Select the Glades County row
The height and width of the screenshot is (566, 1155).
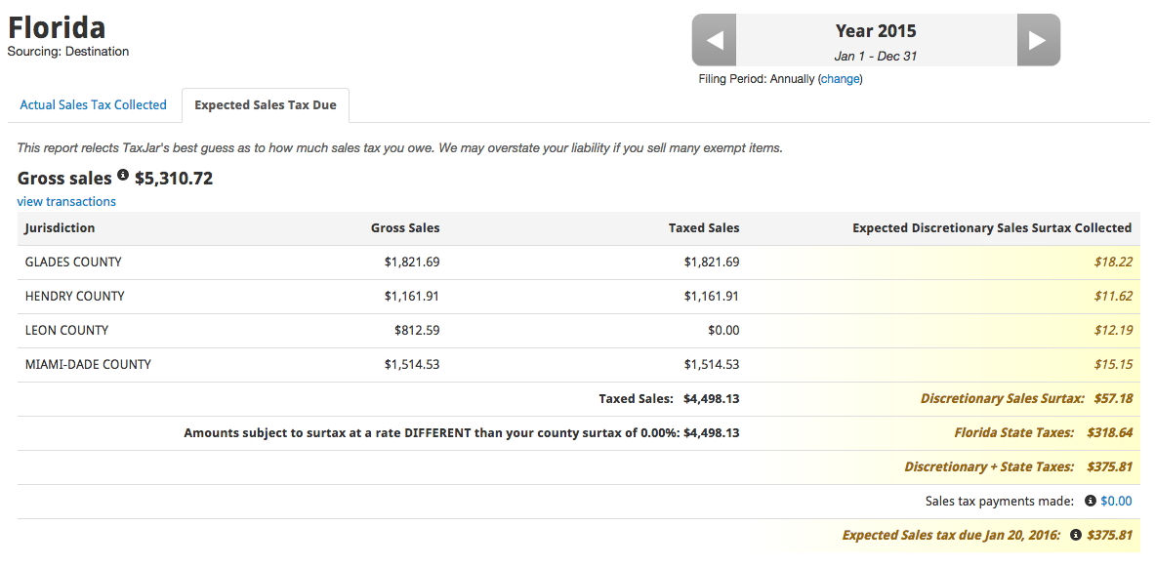pos(578,263)
